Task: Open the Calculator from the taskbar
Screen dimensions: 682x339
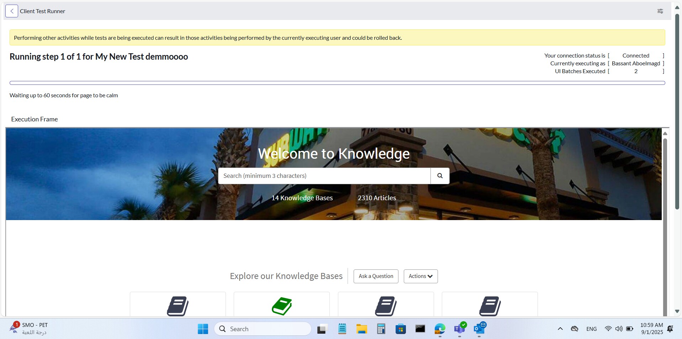Action: coord(381,329)
